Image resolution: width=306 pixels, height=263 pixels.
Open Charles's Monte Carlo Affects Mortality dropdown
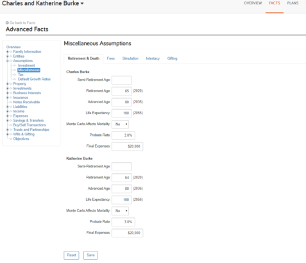(121, 124)
